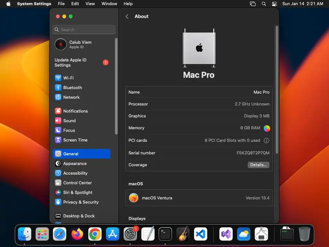The image size is (329, 247).
Task: Open the exec file in Dock
Action: point(287,234)
